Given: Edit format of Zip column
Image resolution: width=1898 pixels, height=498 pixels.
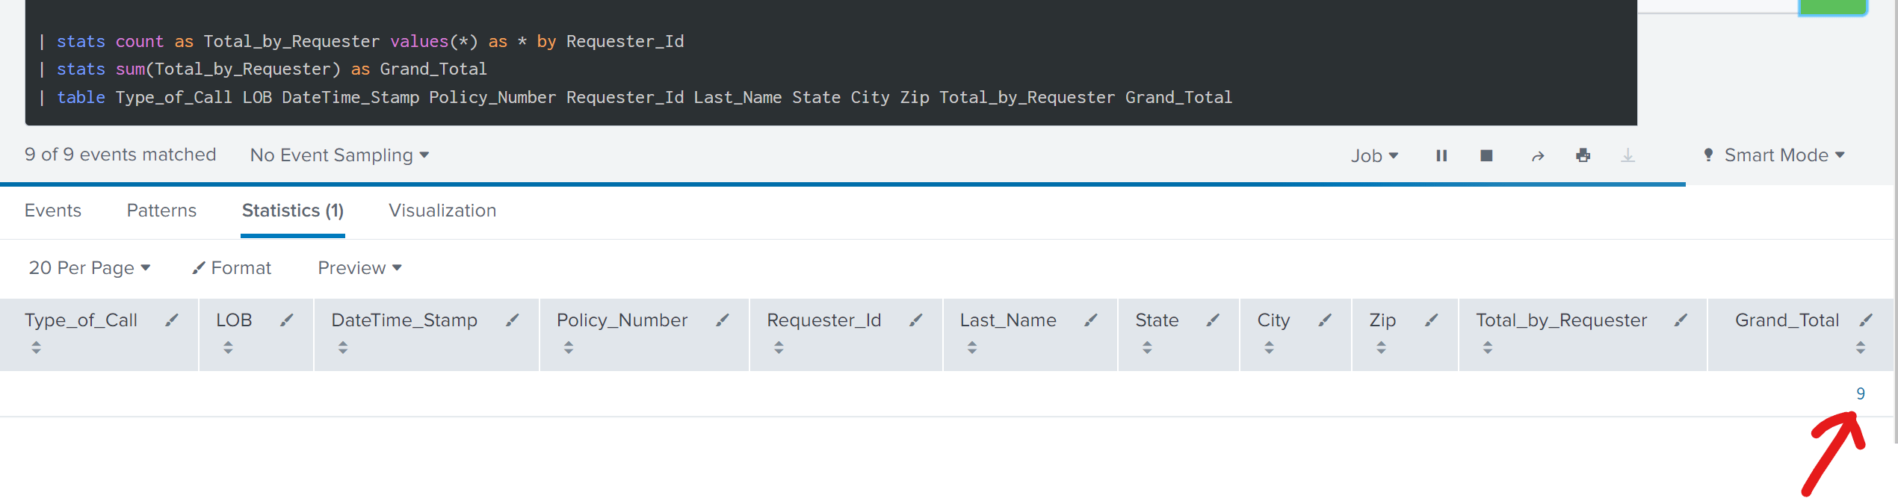Looking at the screenshot, I should 1431,320.
